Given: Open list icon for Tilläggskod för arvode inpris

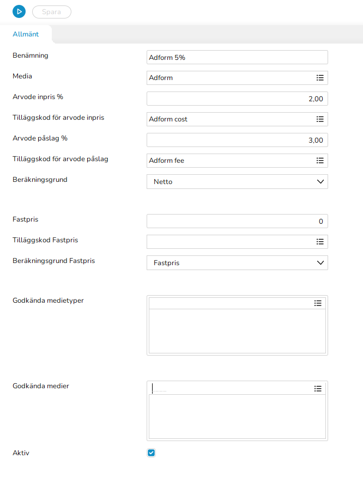Looking at the screenshot, I should (320, 119).
